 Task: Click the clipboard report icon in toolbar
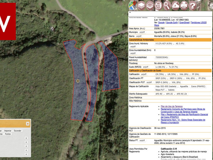coord(158,5)
